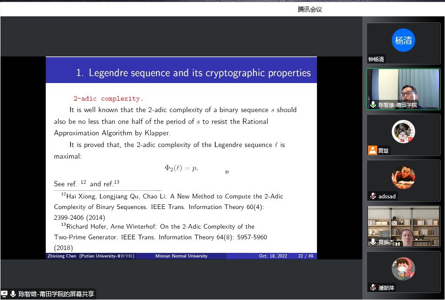Click the green microphone icon on 陈智雄-莆田学院 tile
The image size is (445, 300).
point(373,105)
